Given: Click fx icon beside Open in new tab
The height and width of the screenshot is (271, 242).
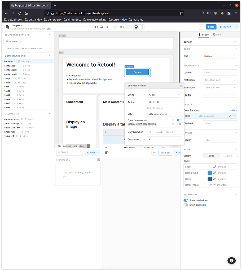Looking at the screenshot, I should click(173, 120).
